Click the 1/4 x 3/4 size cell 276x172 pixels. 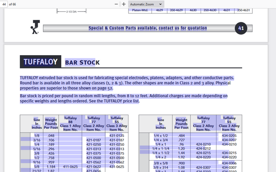click(x=160, y=140)
